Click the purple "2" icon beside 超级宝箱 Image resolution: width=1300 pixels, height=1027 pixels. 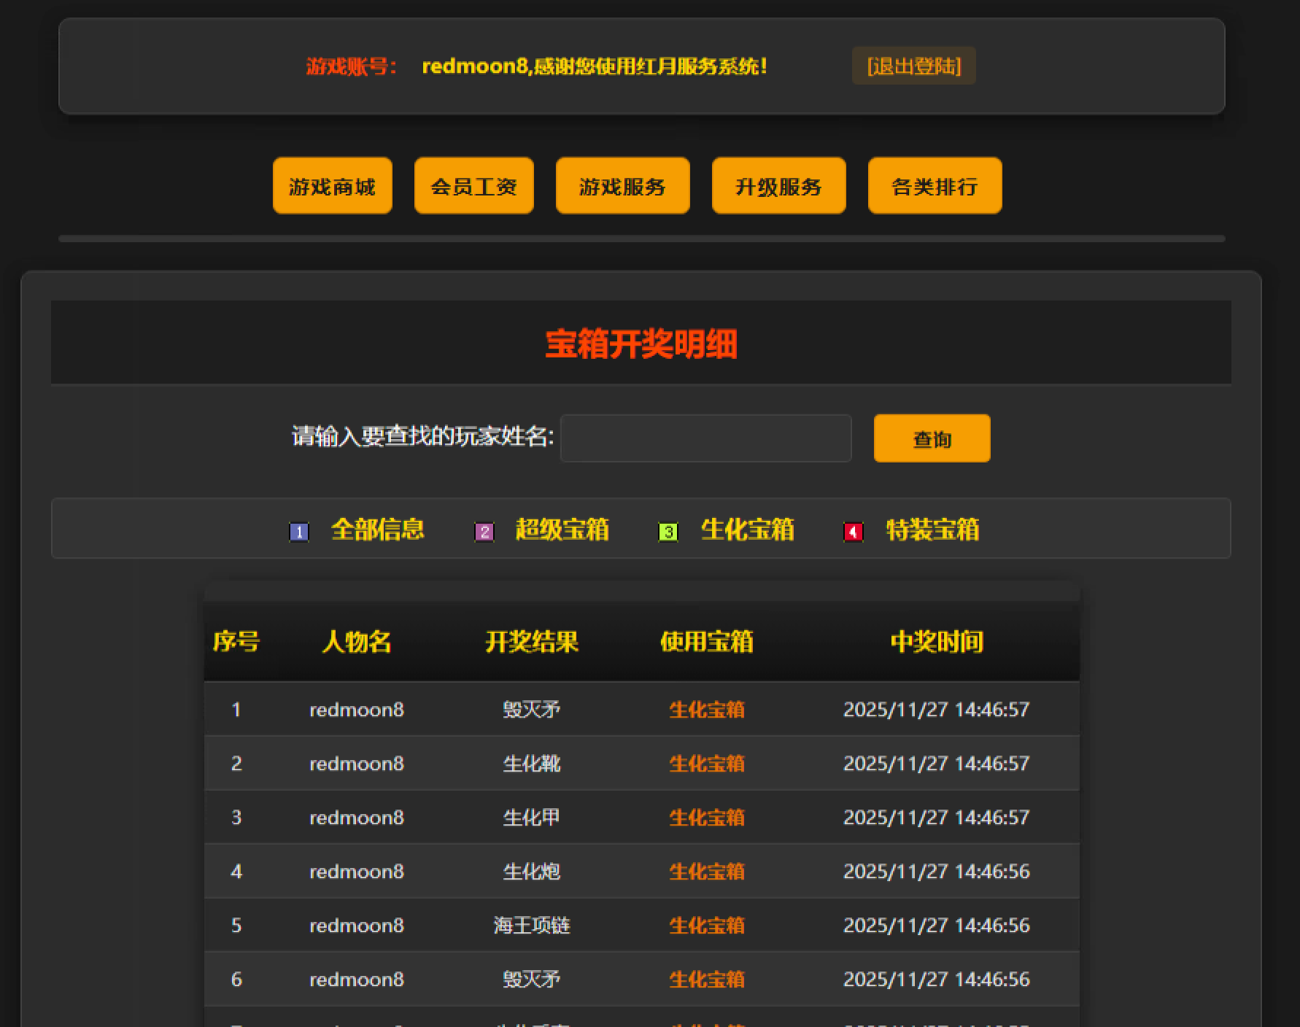click(x=483, y=531)
